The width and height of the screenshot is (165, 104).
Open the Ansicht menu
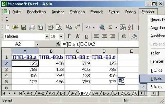click(x=58, y=12)
